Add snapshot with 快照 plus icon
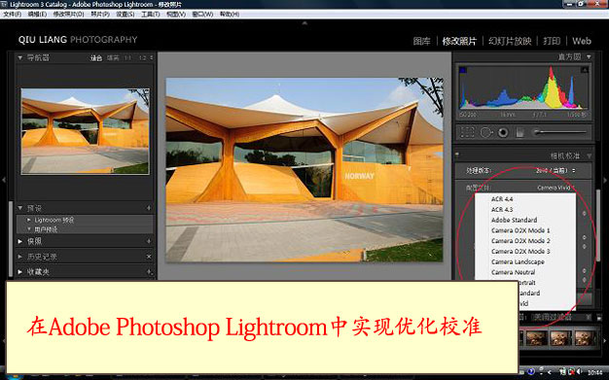The image size is (609, 380). coord(149,241)
